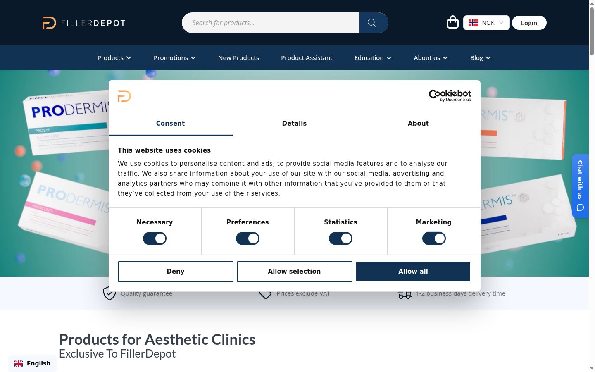595x372 pixels.
Task: Expand the Products menu
Action: 114,58
